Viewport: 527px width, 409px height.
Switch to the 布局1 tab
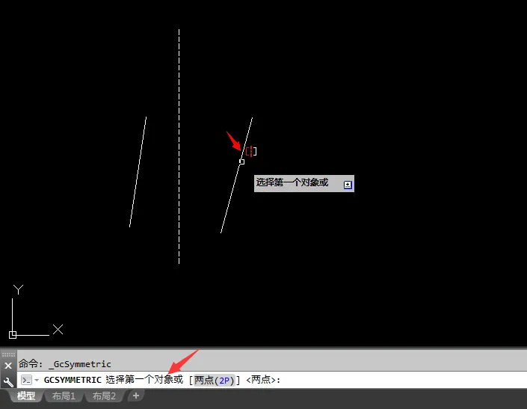64,396
